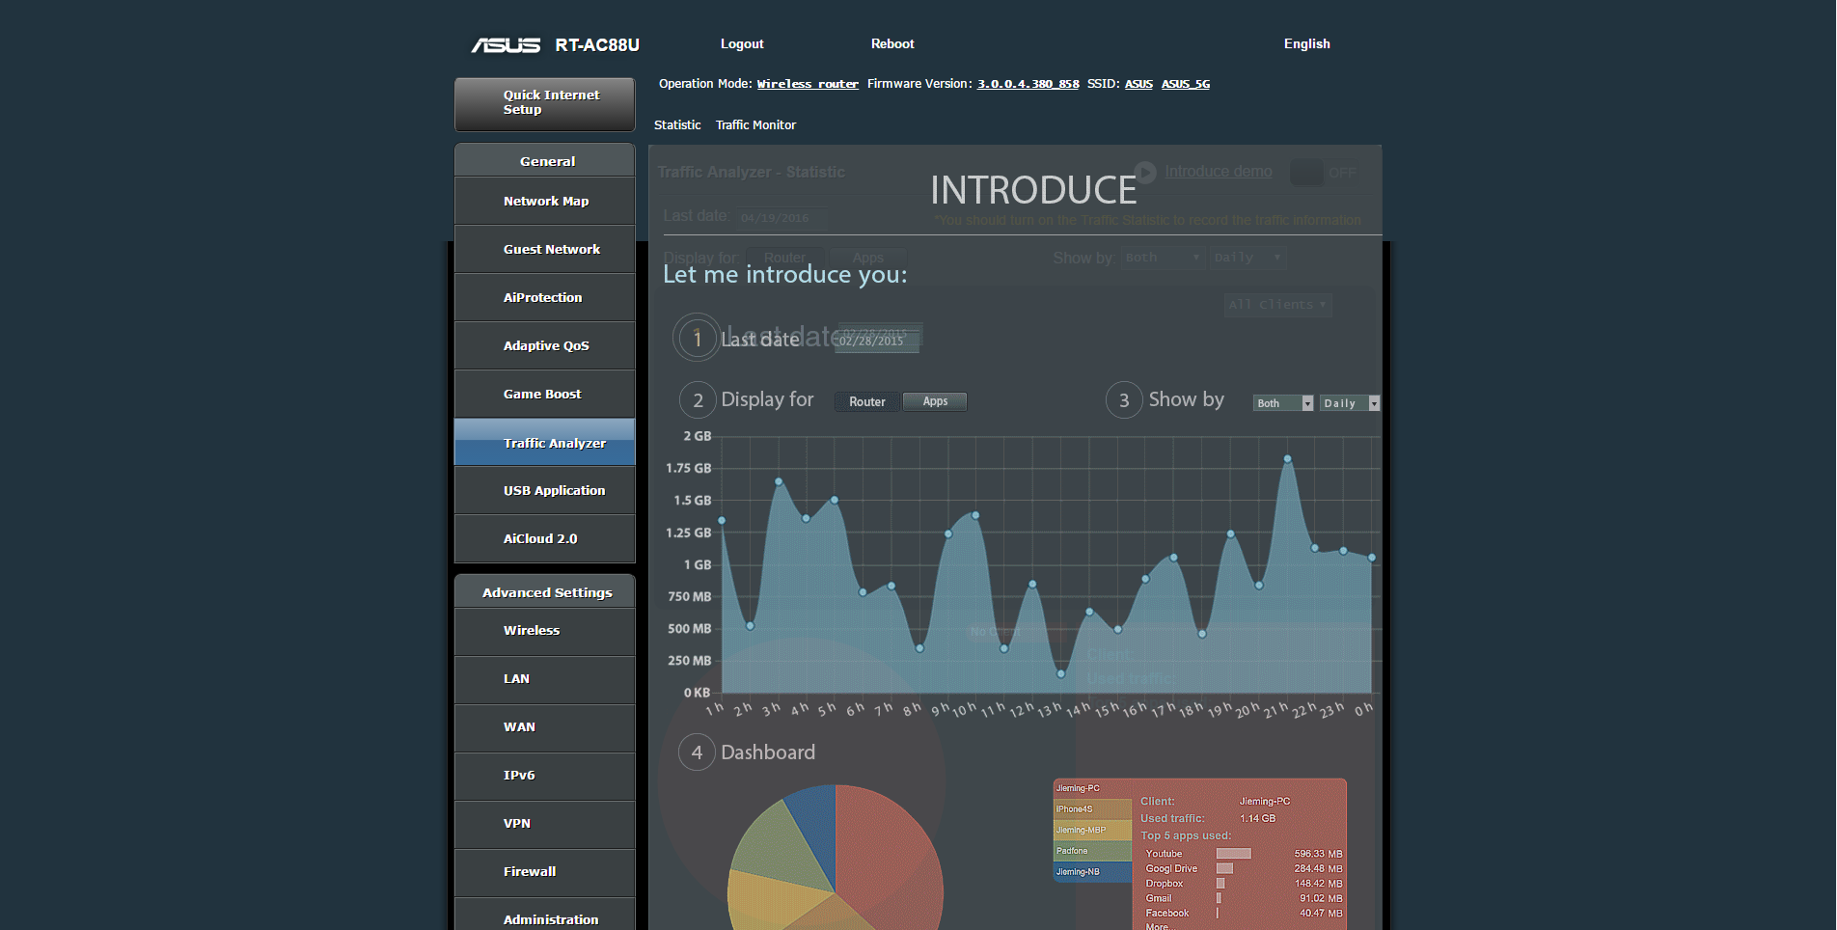Open Wireless under Advanced Settings
Screen dimensions: 1837x930
click(x=545, y=631)
